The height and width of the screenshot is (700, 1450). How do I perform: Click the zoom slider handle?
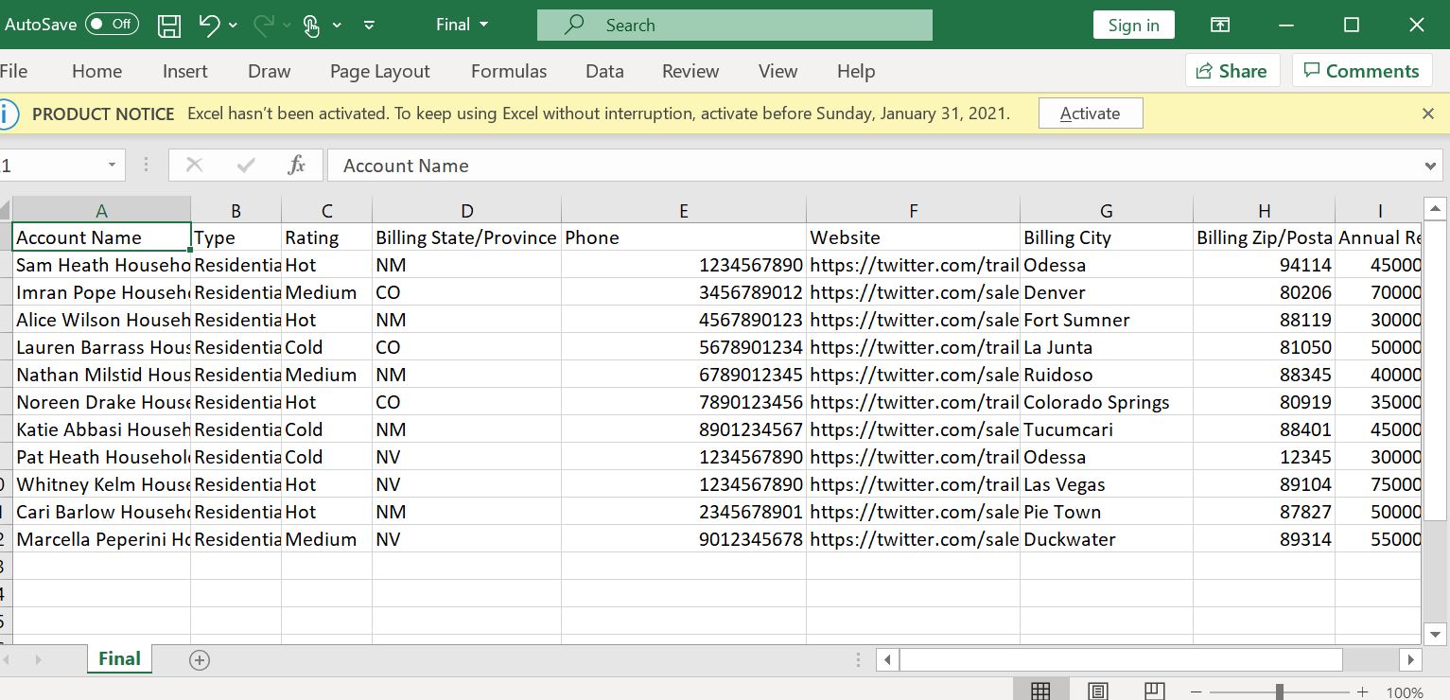[1279, 692]
